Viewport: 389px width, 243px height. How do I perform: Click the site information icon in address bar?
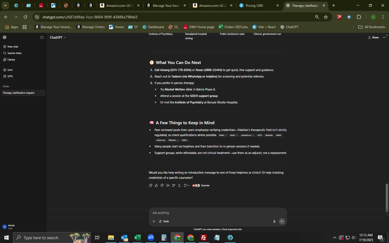(37, 17)
